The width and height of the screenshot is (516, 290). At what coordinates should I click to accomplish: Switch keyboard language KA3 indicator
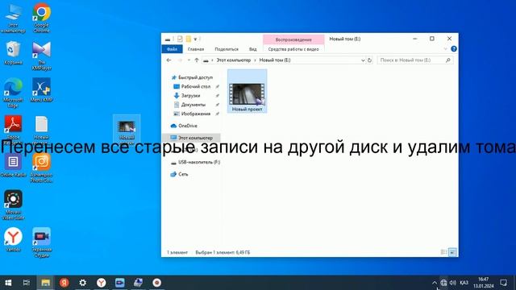(464, 283)
